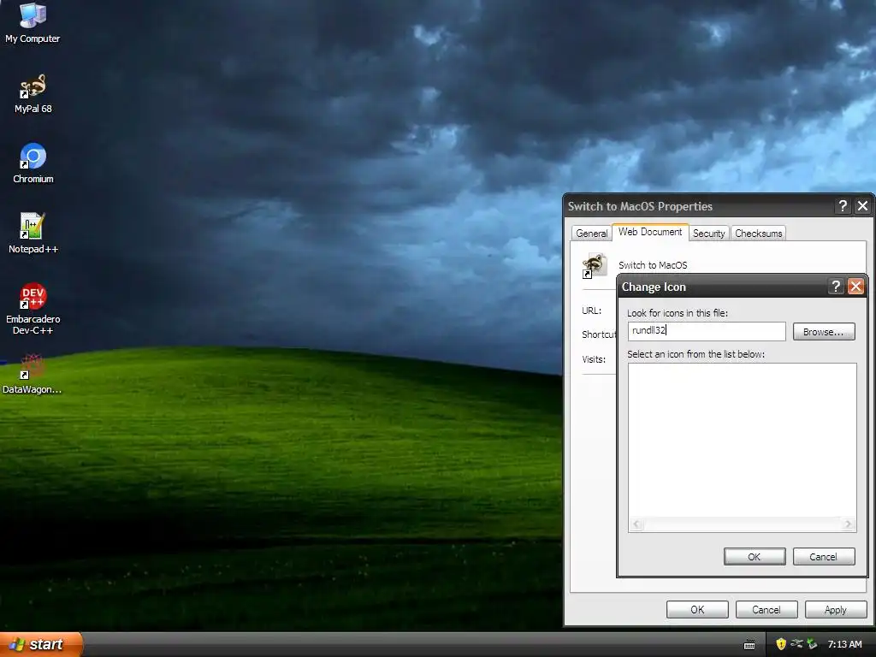
Task: Click 'Select an icon from the list below' label
Action: (x=695, y=354)
